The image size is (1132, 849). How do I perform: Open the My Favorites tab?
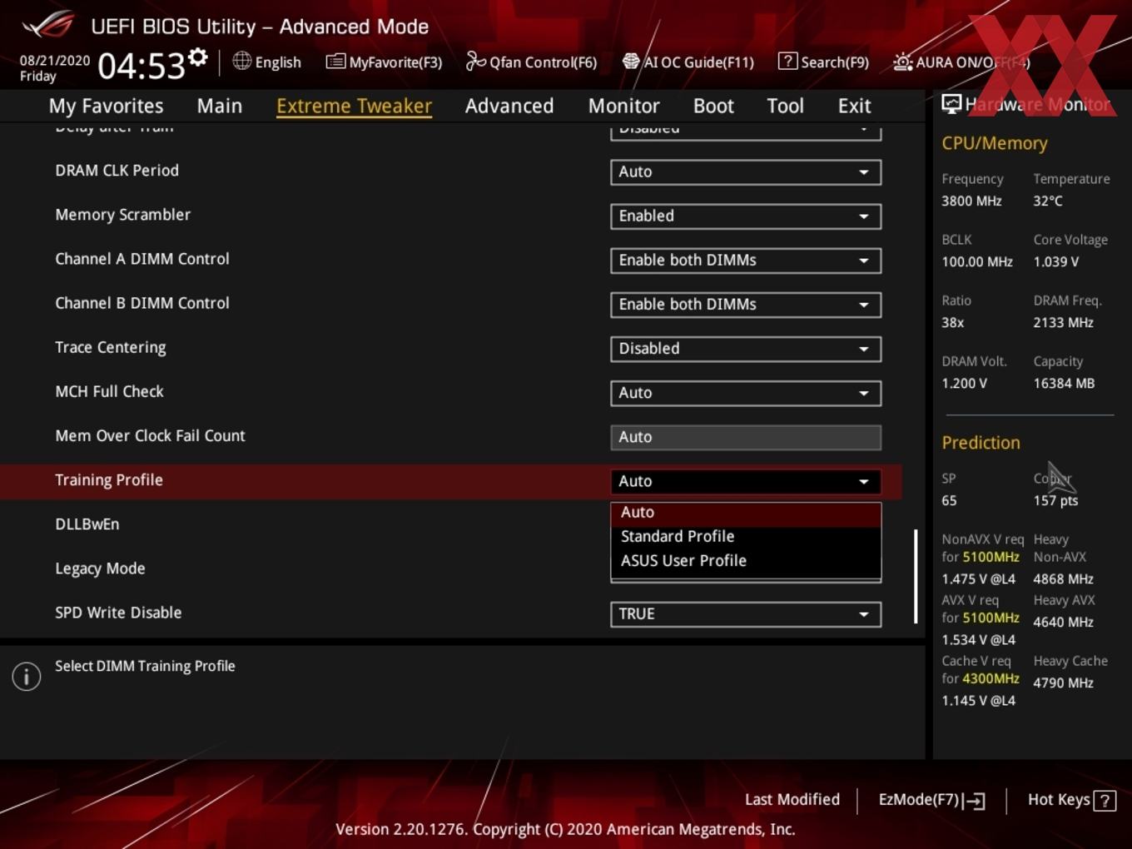click(x=106, y=106)
